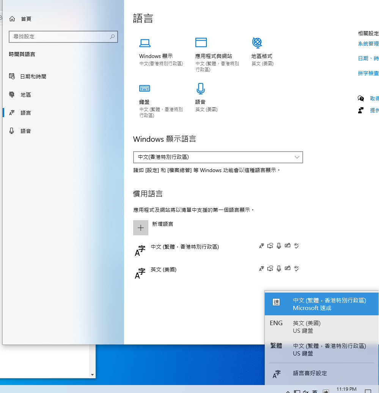Select 中文 (繁體，香港特別行政區) preferred language row

tap(218, 250)
